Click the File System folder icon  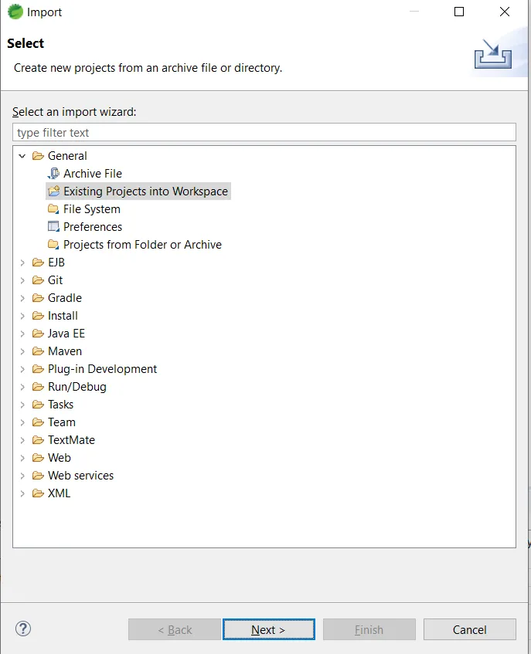pyautogui.click(x=53, y=209)
